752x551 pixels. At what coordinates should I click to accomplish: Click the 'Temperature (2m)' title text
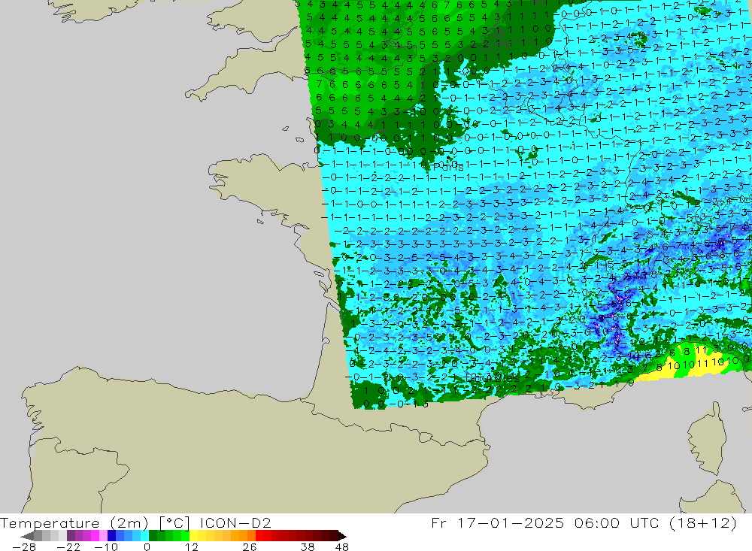pyautogui.click(x=74, y=523)
